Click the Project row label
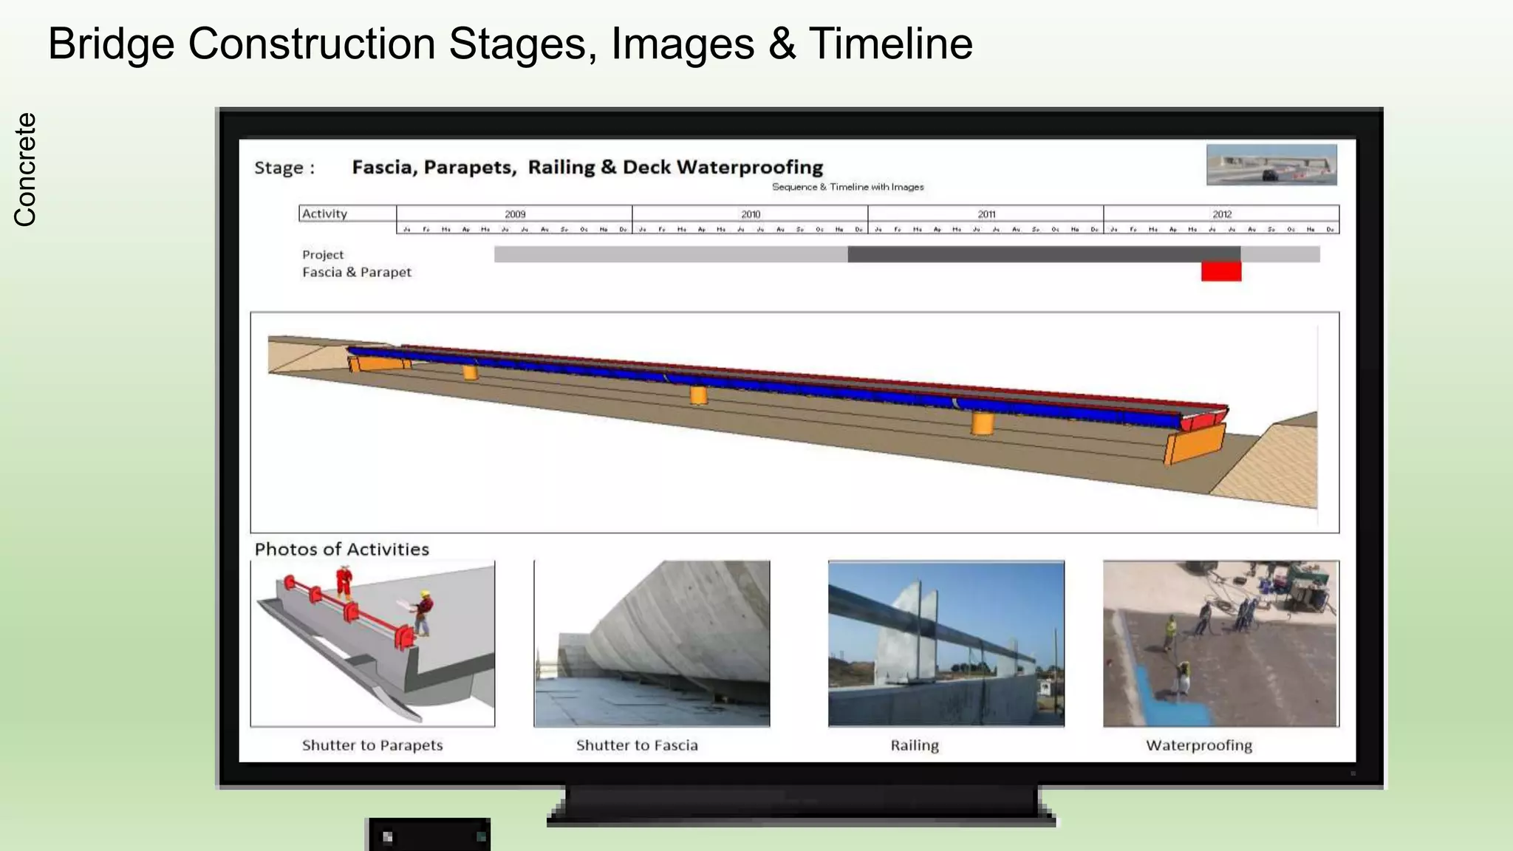1513x851 pixels. click(x=323, y=255)
